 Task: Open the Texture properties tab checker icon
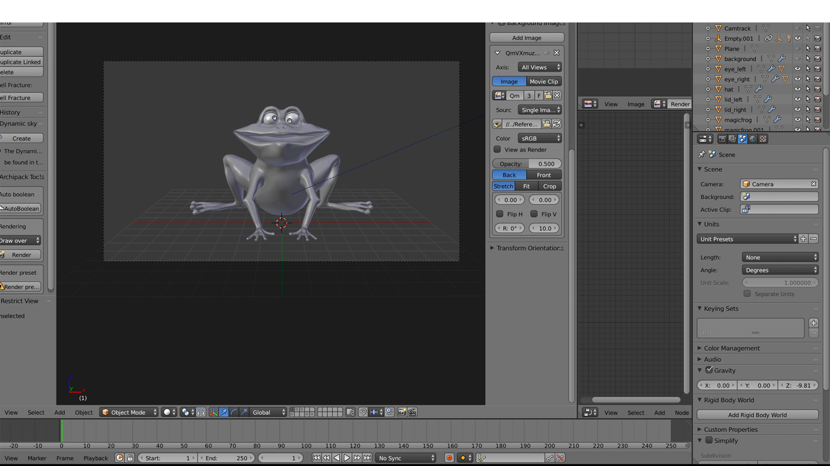tap(763, 139)
